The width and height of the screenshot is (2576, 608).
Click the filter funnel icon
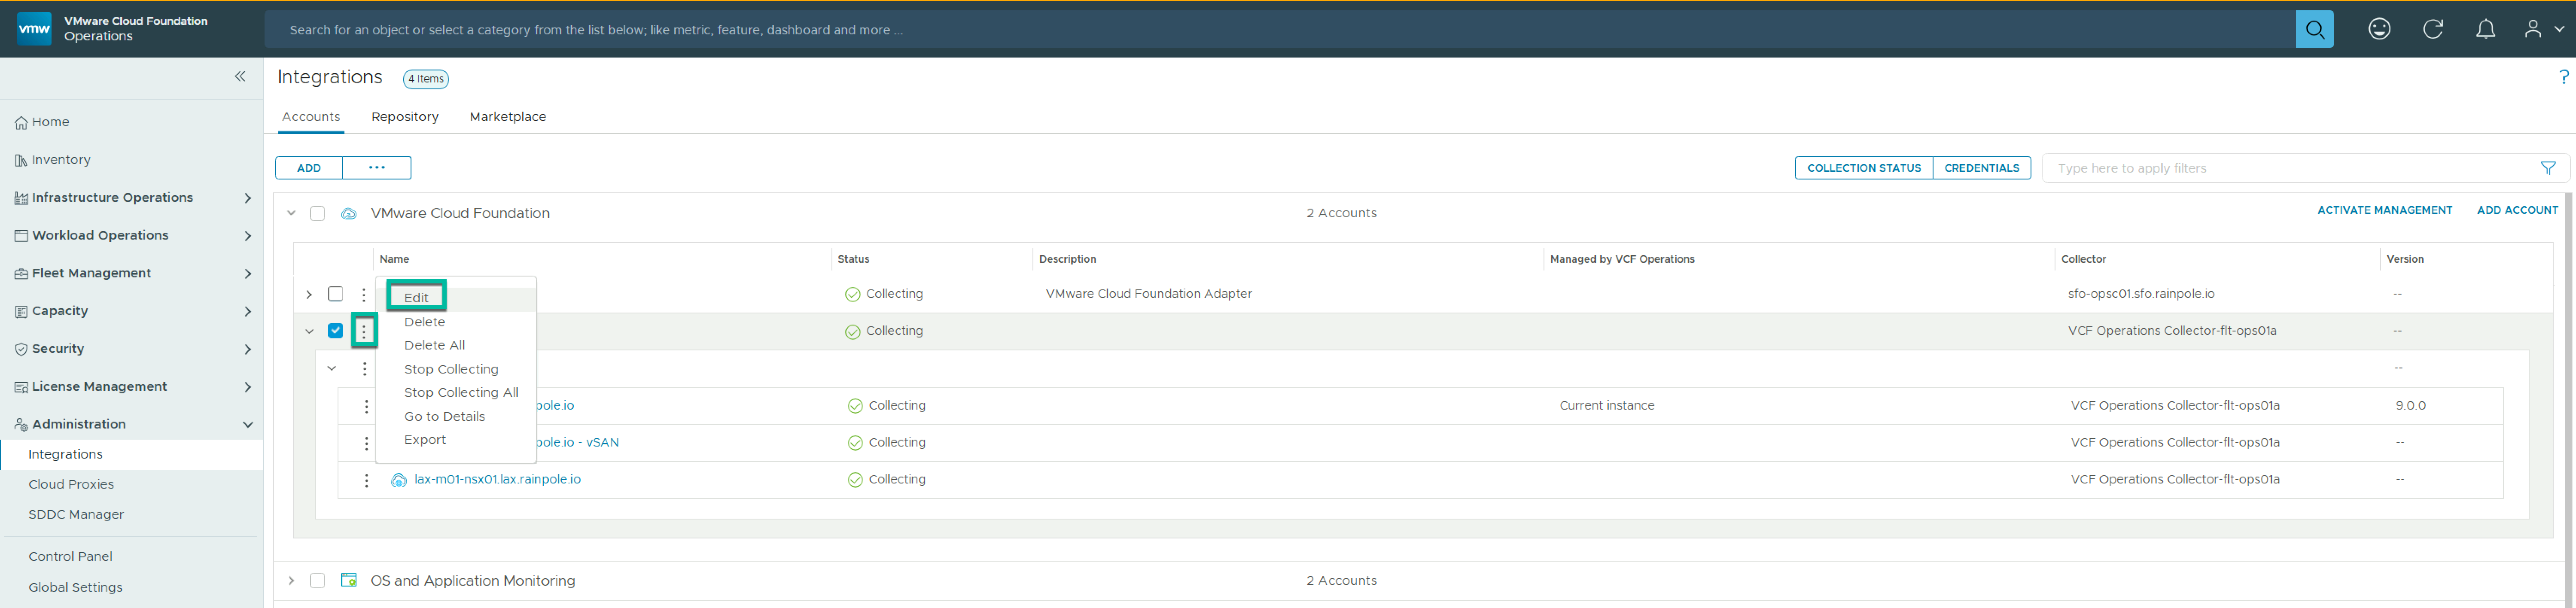coord(2548,168)
